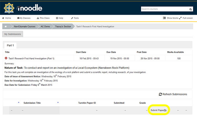Click Refresh Submissions

tap(173, 94)
